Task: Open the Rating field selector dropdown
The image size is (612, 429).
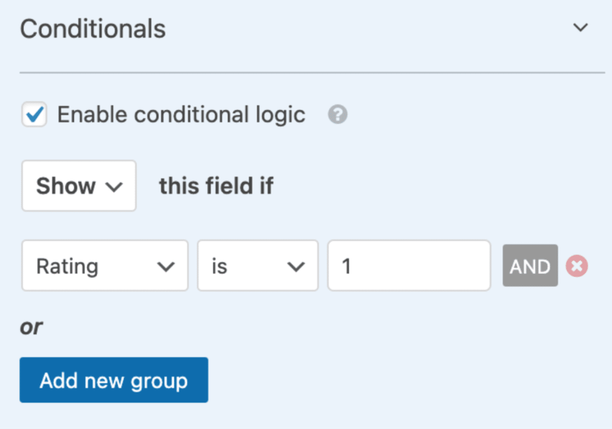Action: pos(104,266)
